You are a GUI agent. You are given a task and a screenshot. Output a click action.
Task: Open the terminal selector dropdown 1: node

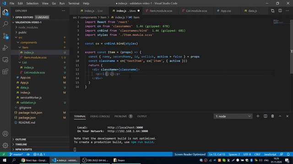point(233,116)
